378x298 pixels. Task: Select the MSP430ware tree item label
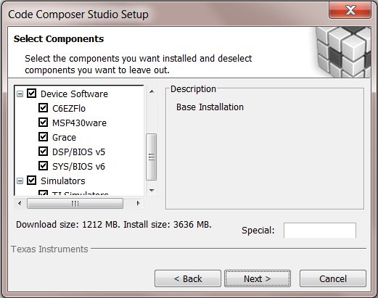pyautogui.click(x=79, y=123)
